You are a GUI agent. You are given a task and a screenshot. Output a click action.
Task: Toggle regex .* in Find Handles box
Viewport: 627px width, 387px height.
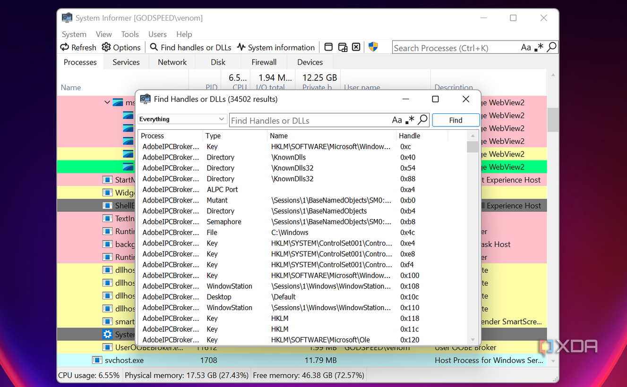pyautogui.click(x=410, y=120)
